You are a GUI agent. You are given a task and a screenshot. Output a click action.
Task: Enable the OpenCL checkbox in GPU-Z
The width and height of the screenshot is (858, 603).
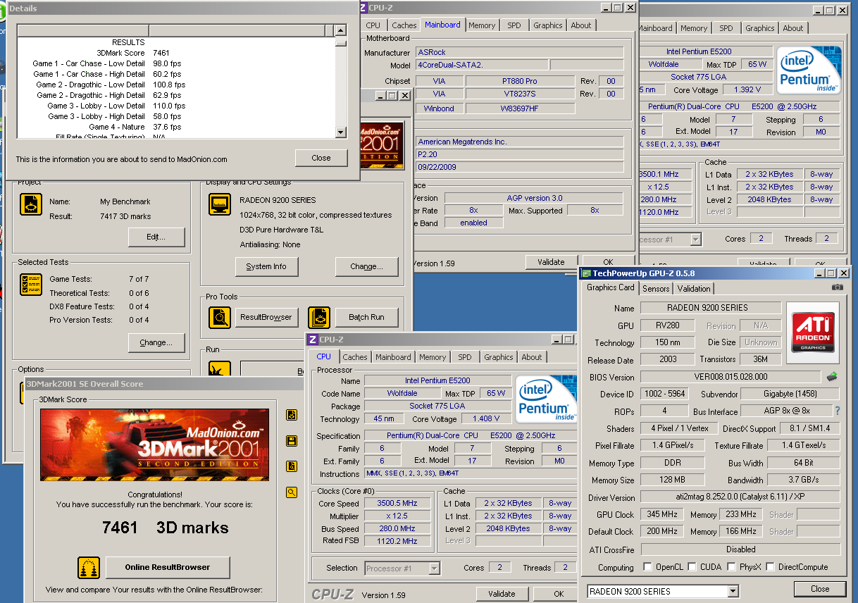(x=647, y=567)
